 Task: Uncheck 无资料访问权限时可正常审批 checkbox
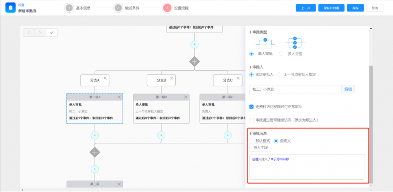[252, 106]
